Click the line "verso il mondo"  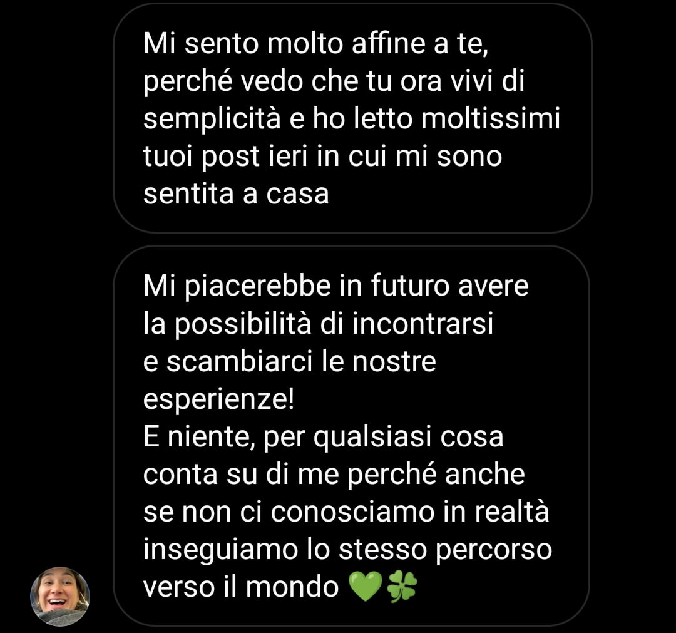tap(240, 587)
